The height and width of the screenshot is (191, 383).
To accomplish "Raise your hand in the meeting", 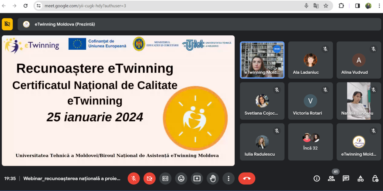I will point(213,179).
